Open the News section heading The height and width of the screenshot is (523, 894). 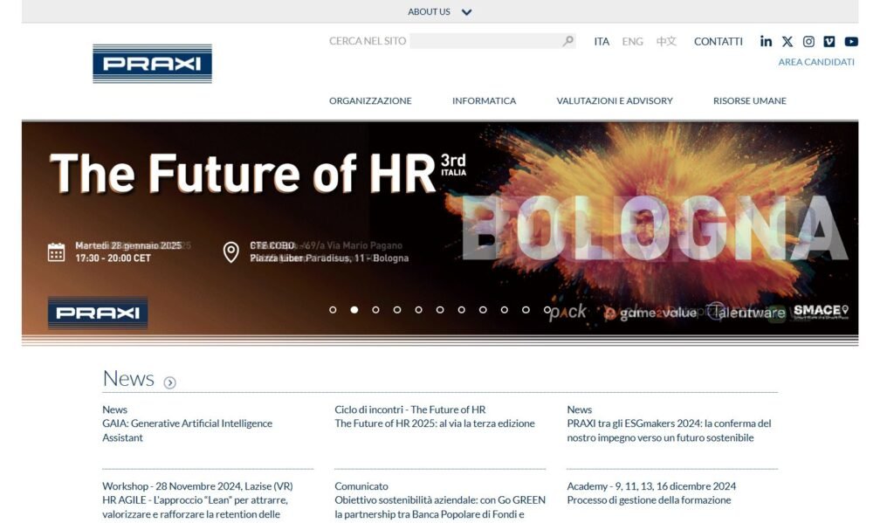click(128, 379)
